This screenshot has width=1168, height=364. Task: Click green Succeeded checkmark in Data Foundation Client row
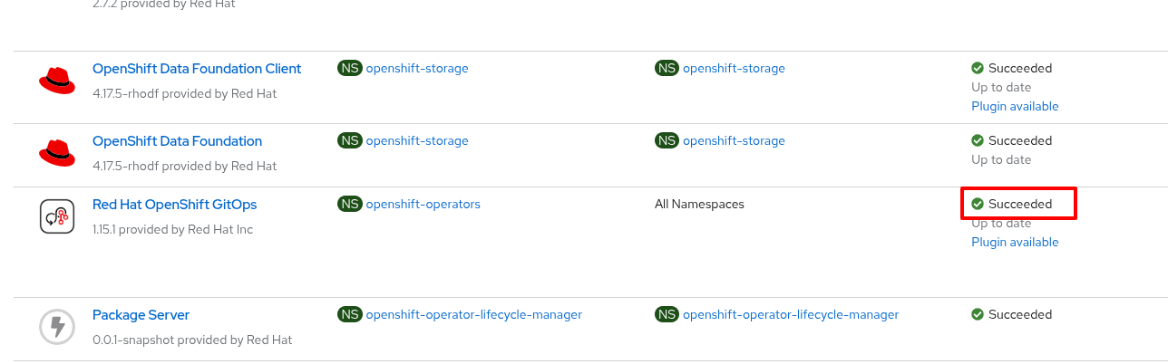[978, 68]
